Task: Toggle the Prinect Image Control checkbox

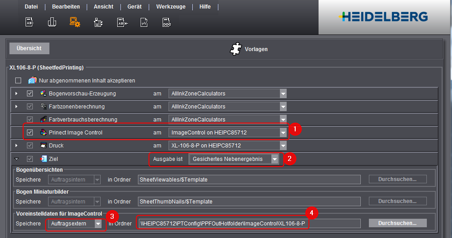Action: [x=30, y=133]
